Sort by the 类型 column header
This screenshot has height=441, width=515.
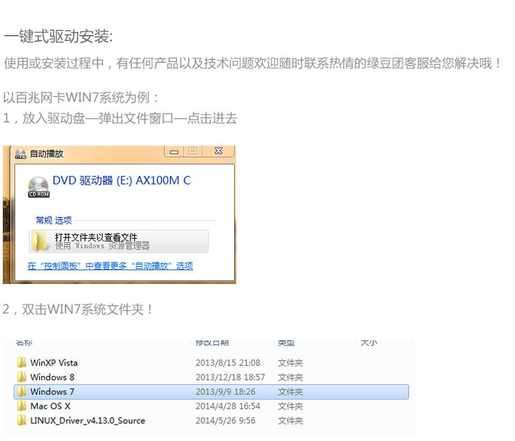tap(286, 342)
